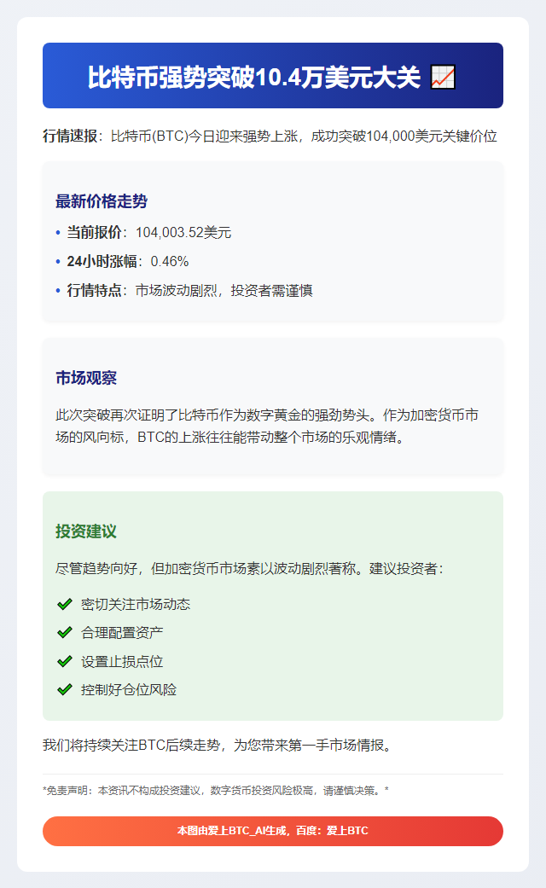Viewport: 546px width, 888px height.
Task: Click the price value 104,003.52美元
Action: (183, 232)
